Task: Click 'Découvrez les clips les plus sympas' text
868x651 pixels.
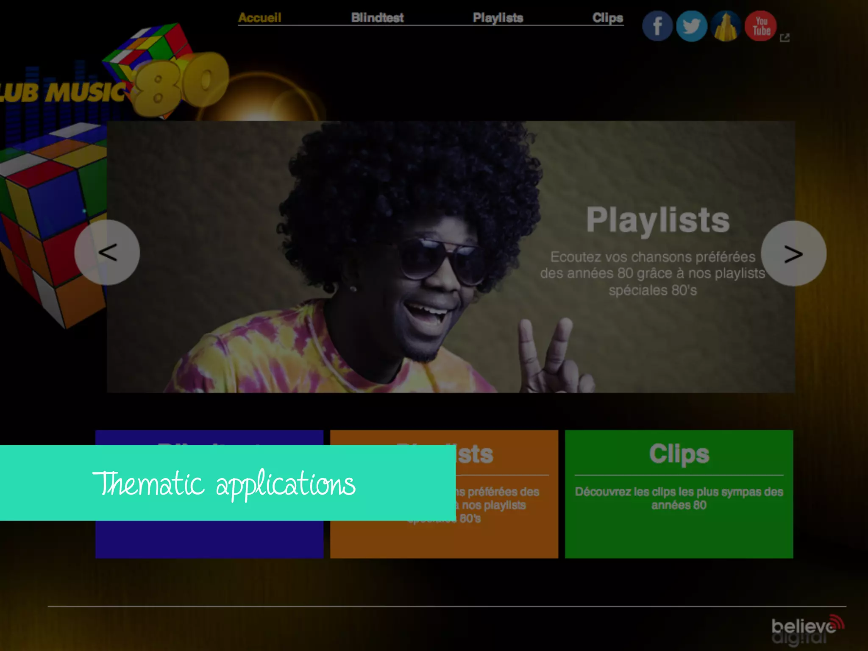Action: point(679,498)
